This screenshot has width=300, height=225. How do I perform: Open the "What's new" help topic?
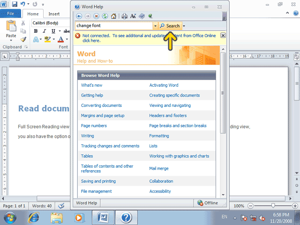coord(92,85)
